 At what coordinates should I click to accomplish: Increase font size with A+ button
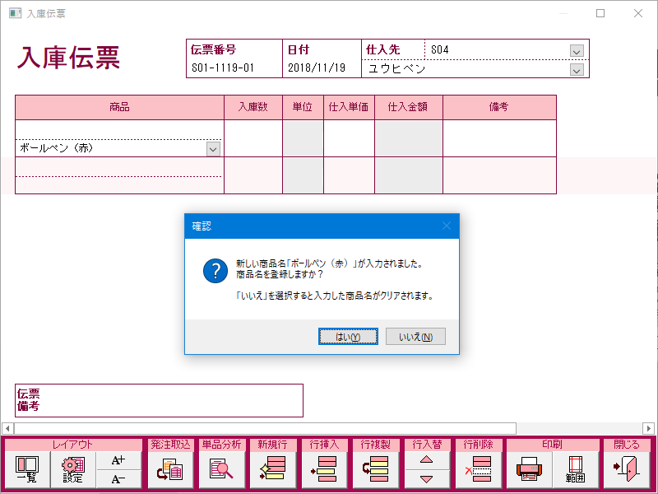[118, 460]
